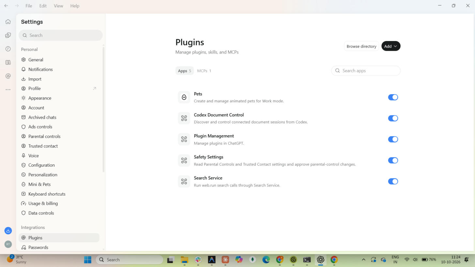Switch to the MCPs tab
Screen dimensions: 475x267
coord(204,71)
